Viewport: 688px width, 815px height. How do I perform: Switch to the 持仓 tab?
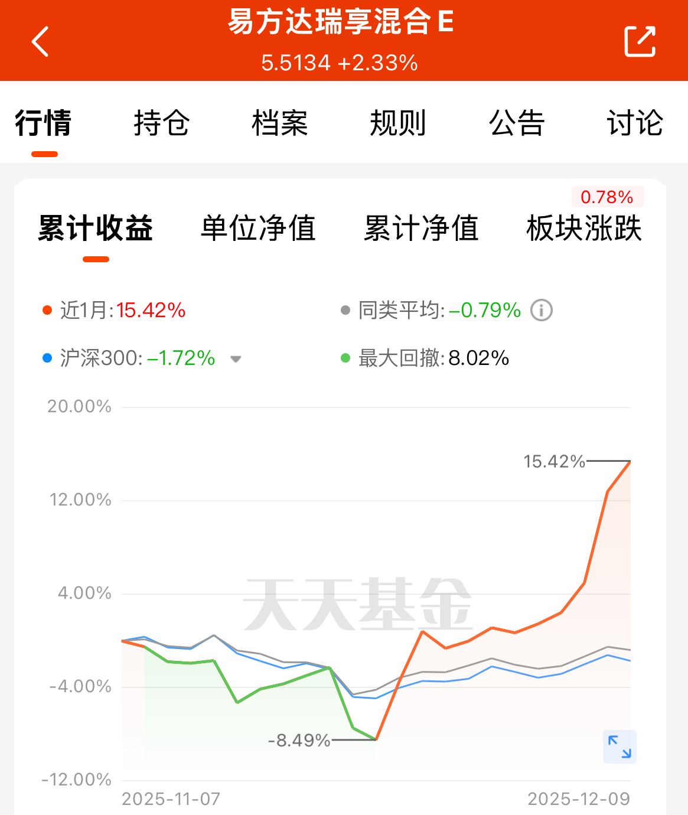coord(161,123)
